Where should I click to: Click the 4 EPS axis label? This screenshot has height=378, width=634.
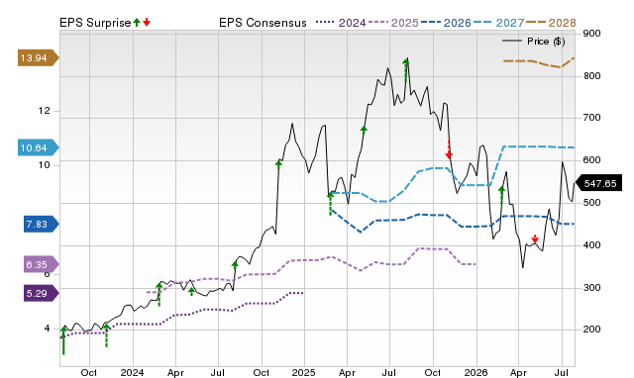[48, 329]
